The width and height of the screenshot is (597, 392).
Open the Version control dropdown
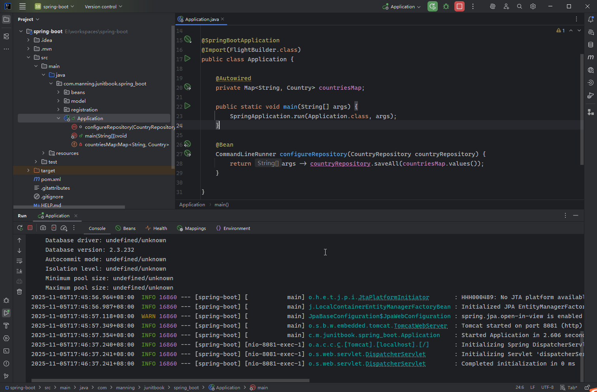tap(104, 6)
